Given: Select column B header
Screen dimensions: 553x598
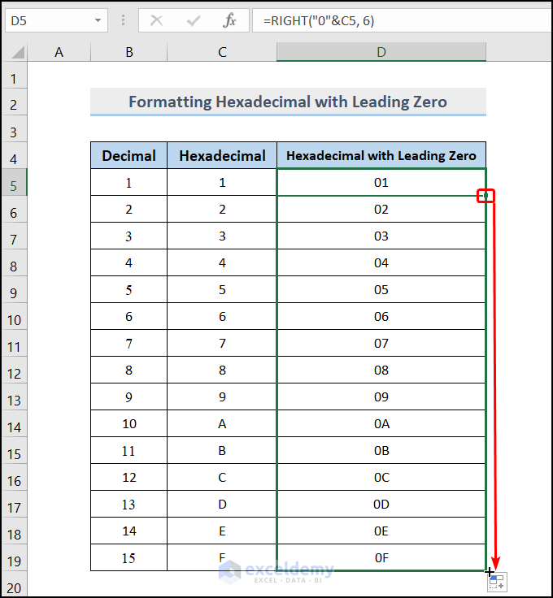Looking at the screenshot, I should tap(129, 52).
